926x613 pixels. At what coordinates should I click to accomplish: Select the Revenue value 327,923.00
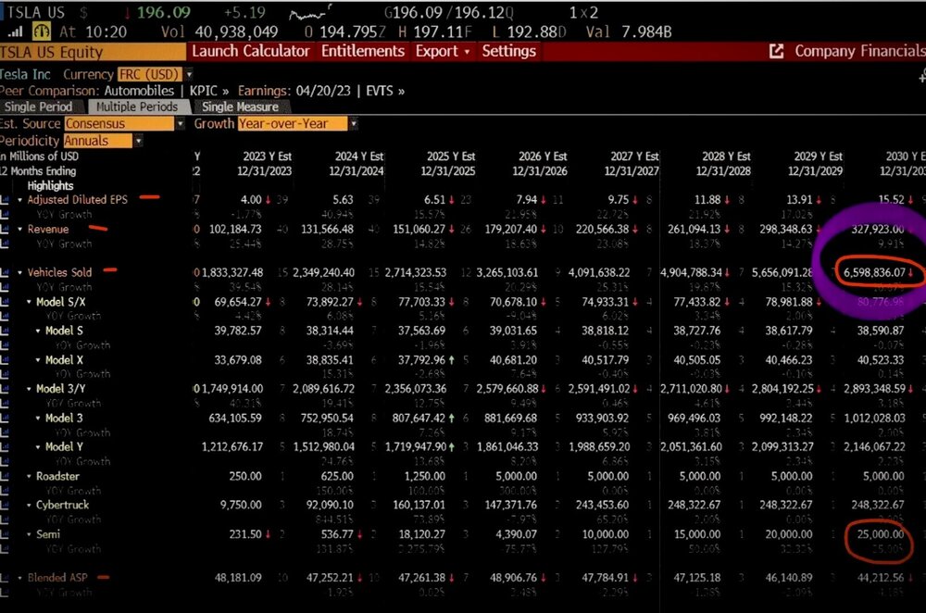pyautogui.click(x=878, y=229)
